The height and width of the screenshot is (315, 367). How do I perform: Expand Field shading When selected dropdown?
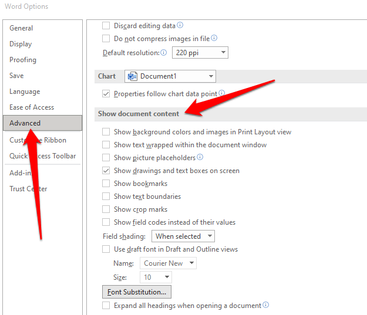coord(183,236)
